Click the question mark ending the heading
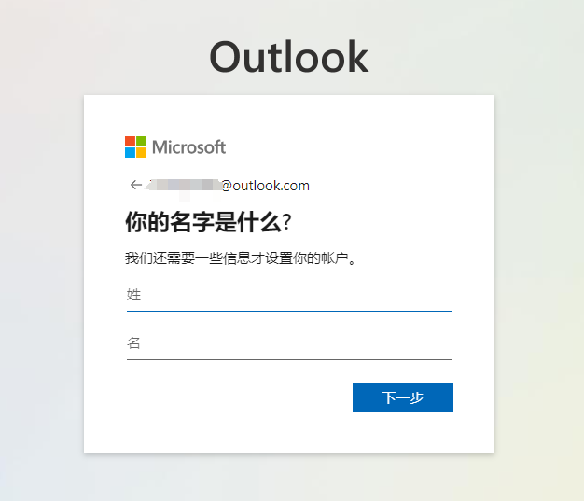584x501 pixels. pyautogui.click(x=286, y=222)
